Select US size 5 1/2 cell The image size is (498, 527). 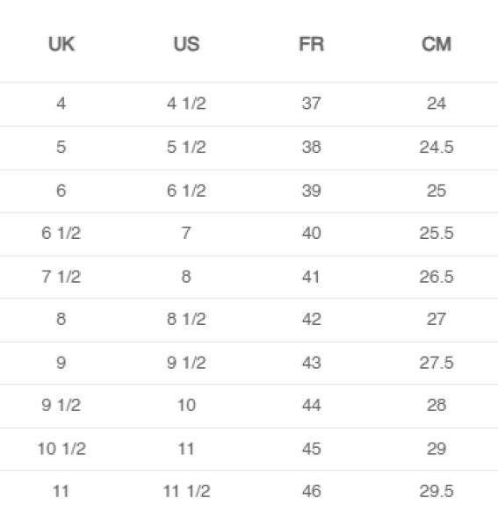pyautogui.click(x=186, y=147)
